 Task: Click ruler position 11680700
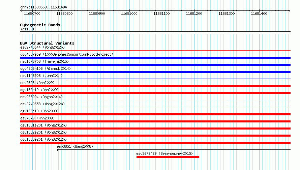pyautogui.click(x=32, y=13)
